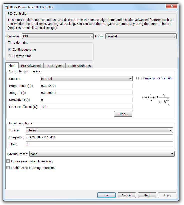Click the block description paragraph text
184x205 pixels.
(90, 24)
